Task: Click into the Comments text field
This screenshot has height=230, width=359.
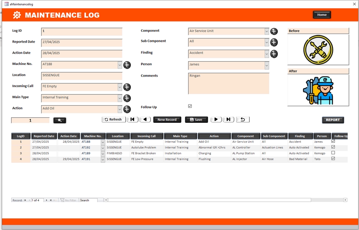Action: (228, 83)
